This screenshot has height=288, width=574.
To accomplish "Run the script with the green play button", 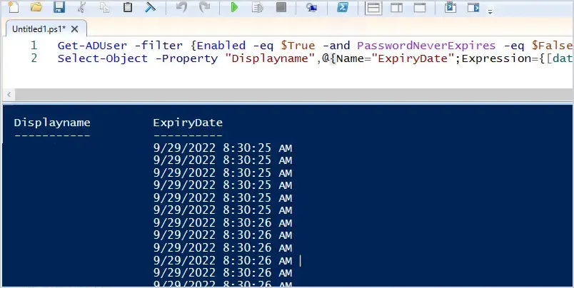I will [235, 8].
